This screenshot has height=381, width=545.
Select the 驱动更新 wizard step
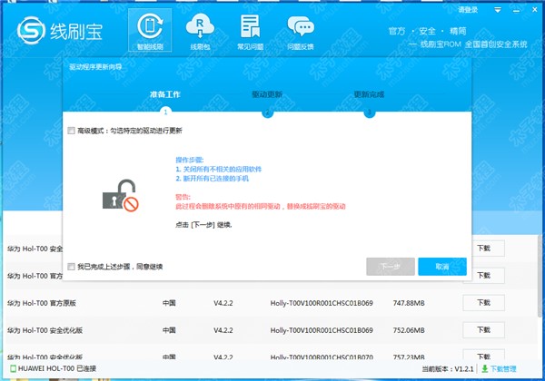tap(267, 95)
